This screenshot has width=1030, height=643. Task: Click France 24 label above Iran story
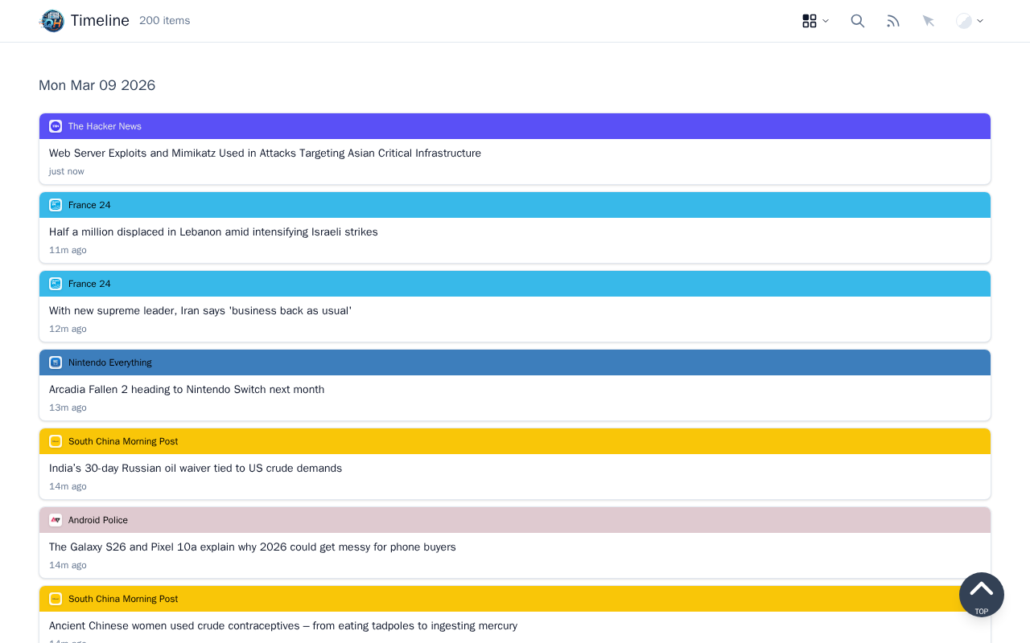(x=89, y=284)
